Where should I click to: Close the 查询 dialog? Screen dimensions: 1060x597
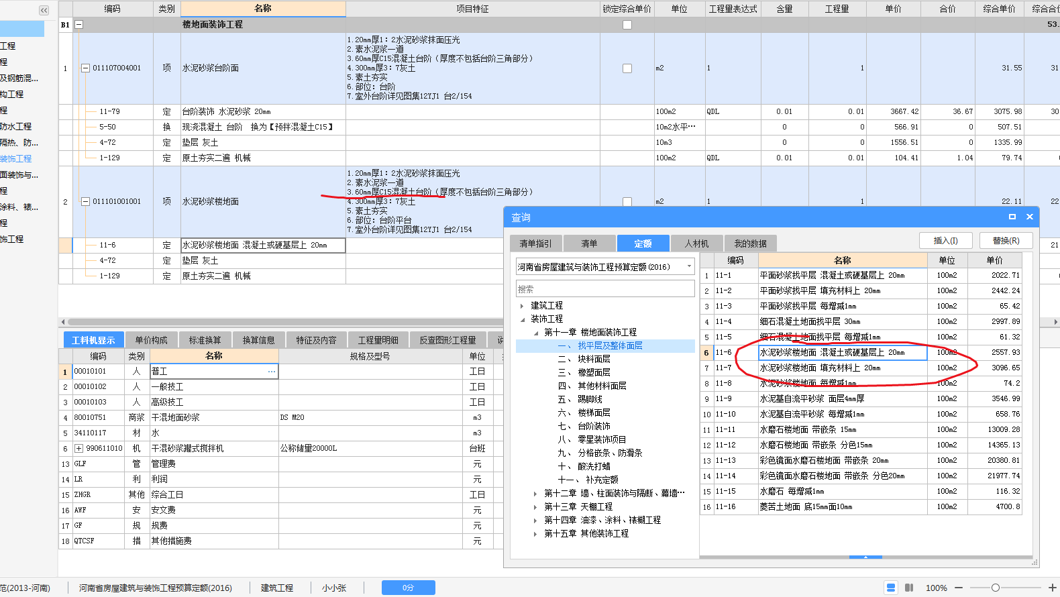point(1030,217)
